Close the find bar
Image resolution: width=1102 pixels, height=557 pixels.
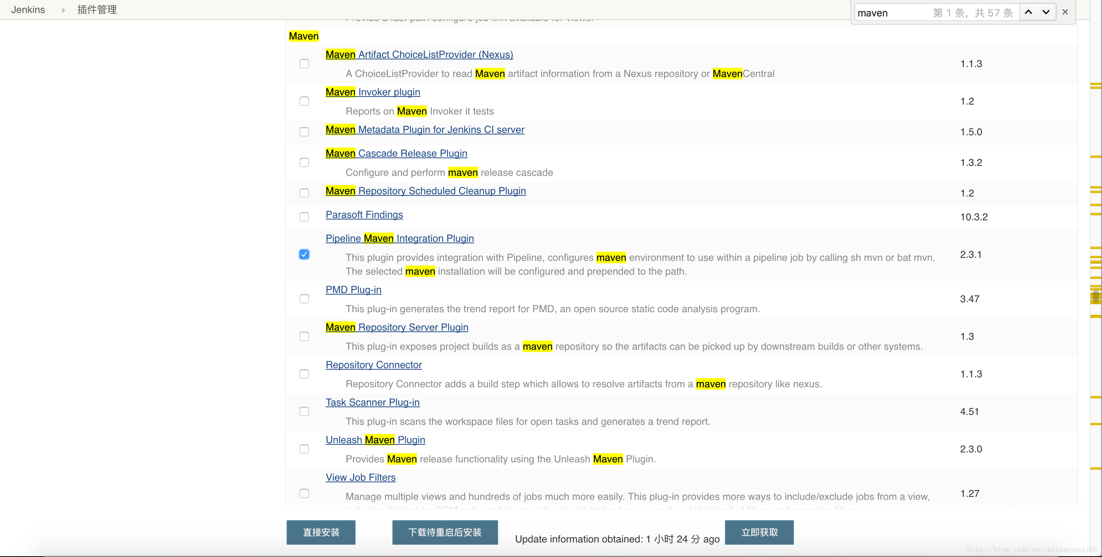point(1065,12)
